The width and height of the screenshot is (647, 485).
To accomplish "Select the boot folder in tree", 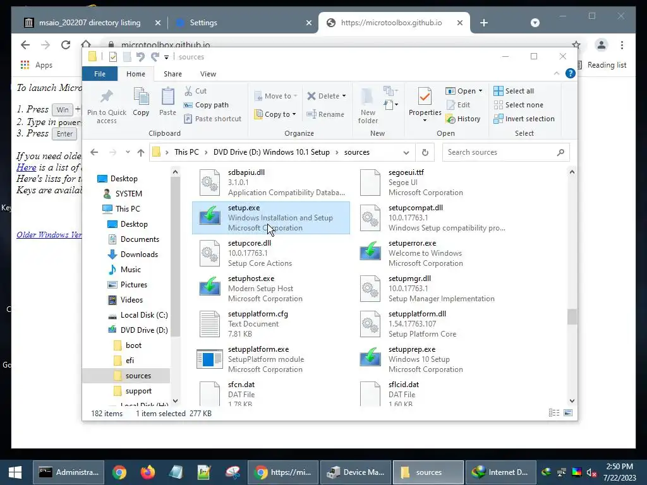I will pos(128,345).
